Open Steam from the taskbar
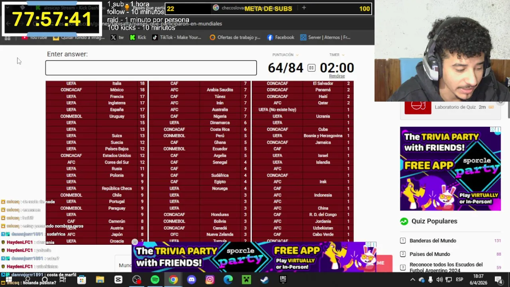This screenshot has width=510, height=287. [265, 280]
